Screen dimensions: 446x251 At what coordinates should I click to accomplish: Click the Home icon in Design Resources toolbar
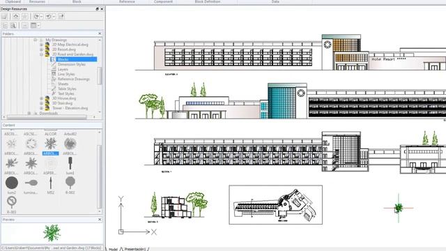[x=16, y=17]
